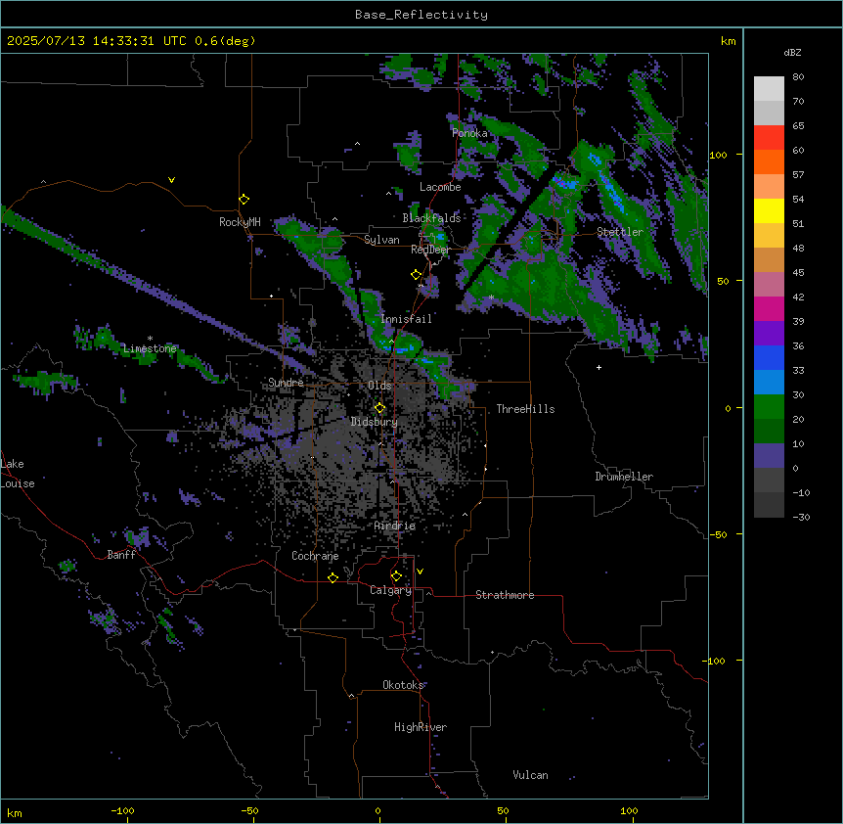Click the dBZ legend heading
This screenshot has width=843, height=824.
(792, 52)
